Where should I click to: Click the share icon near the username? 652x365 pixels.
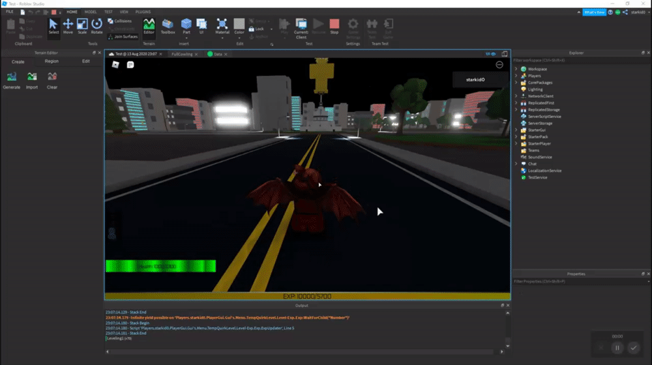pos(625,12)
